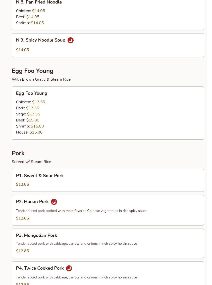Open the P3. Mongolian Pork card

[108, 243]
